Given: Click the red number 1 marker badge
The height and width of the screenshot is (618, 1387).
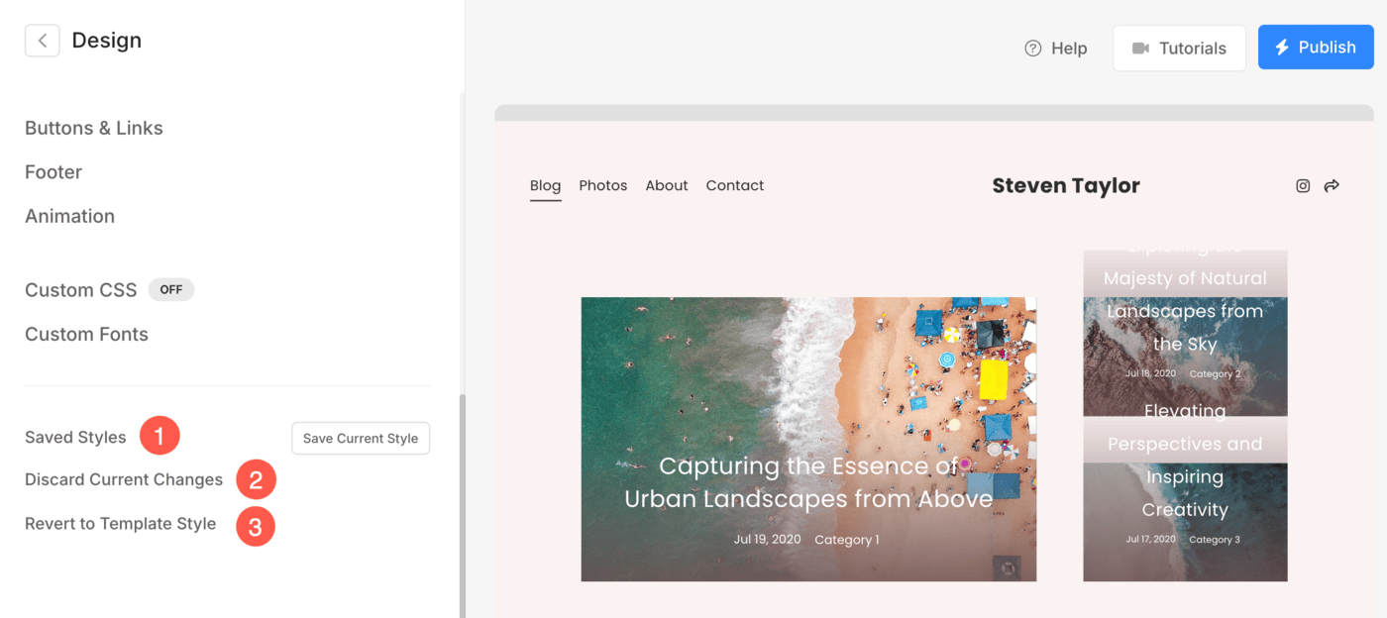Looking at the screenshot, I should point(160,436).
